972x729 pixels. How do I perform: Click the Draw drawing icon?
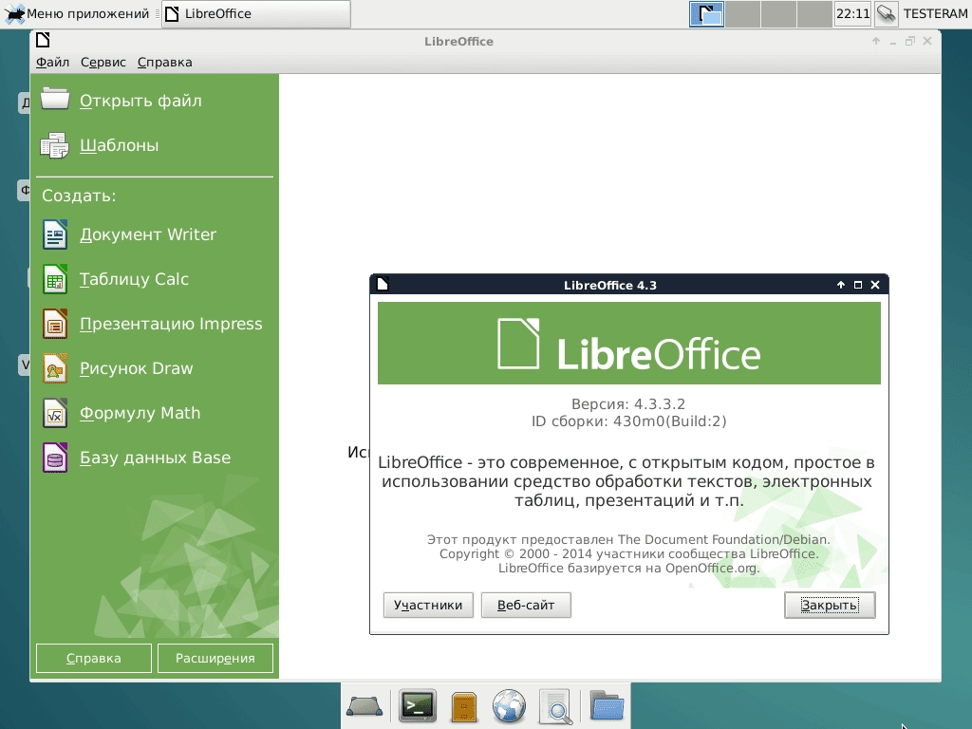54,369
